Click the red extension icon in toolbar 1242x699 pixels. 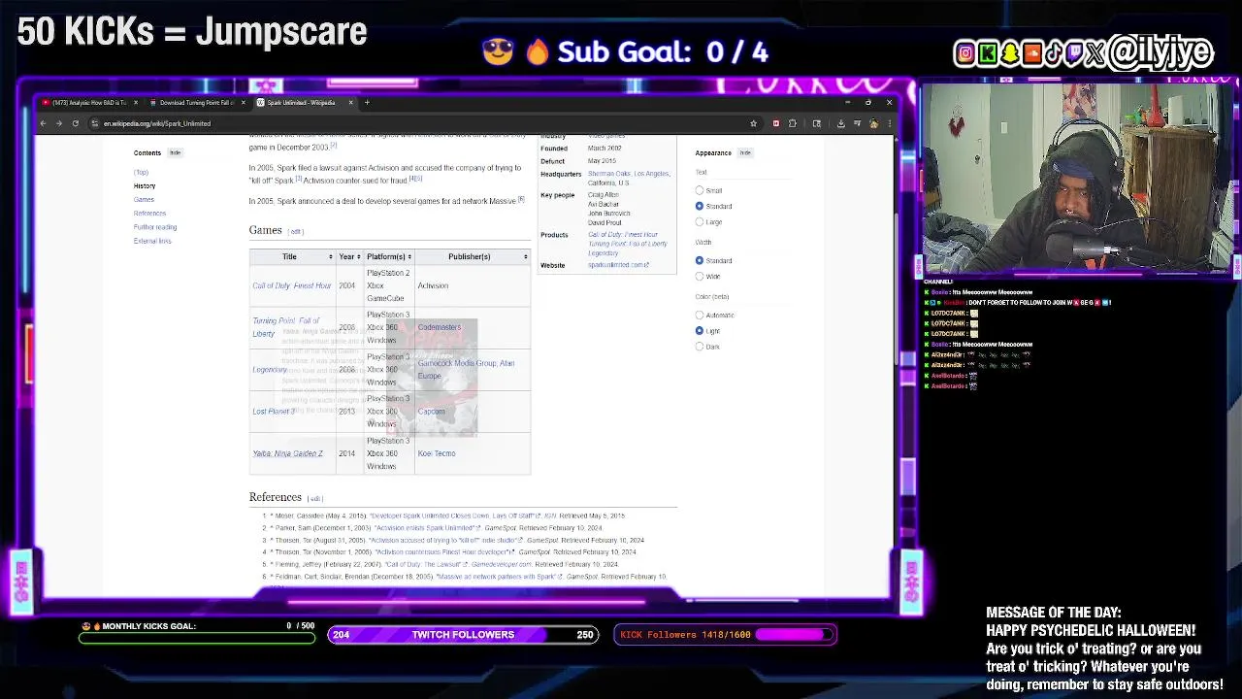(775, 123)
